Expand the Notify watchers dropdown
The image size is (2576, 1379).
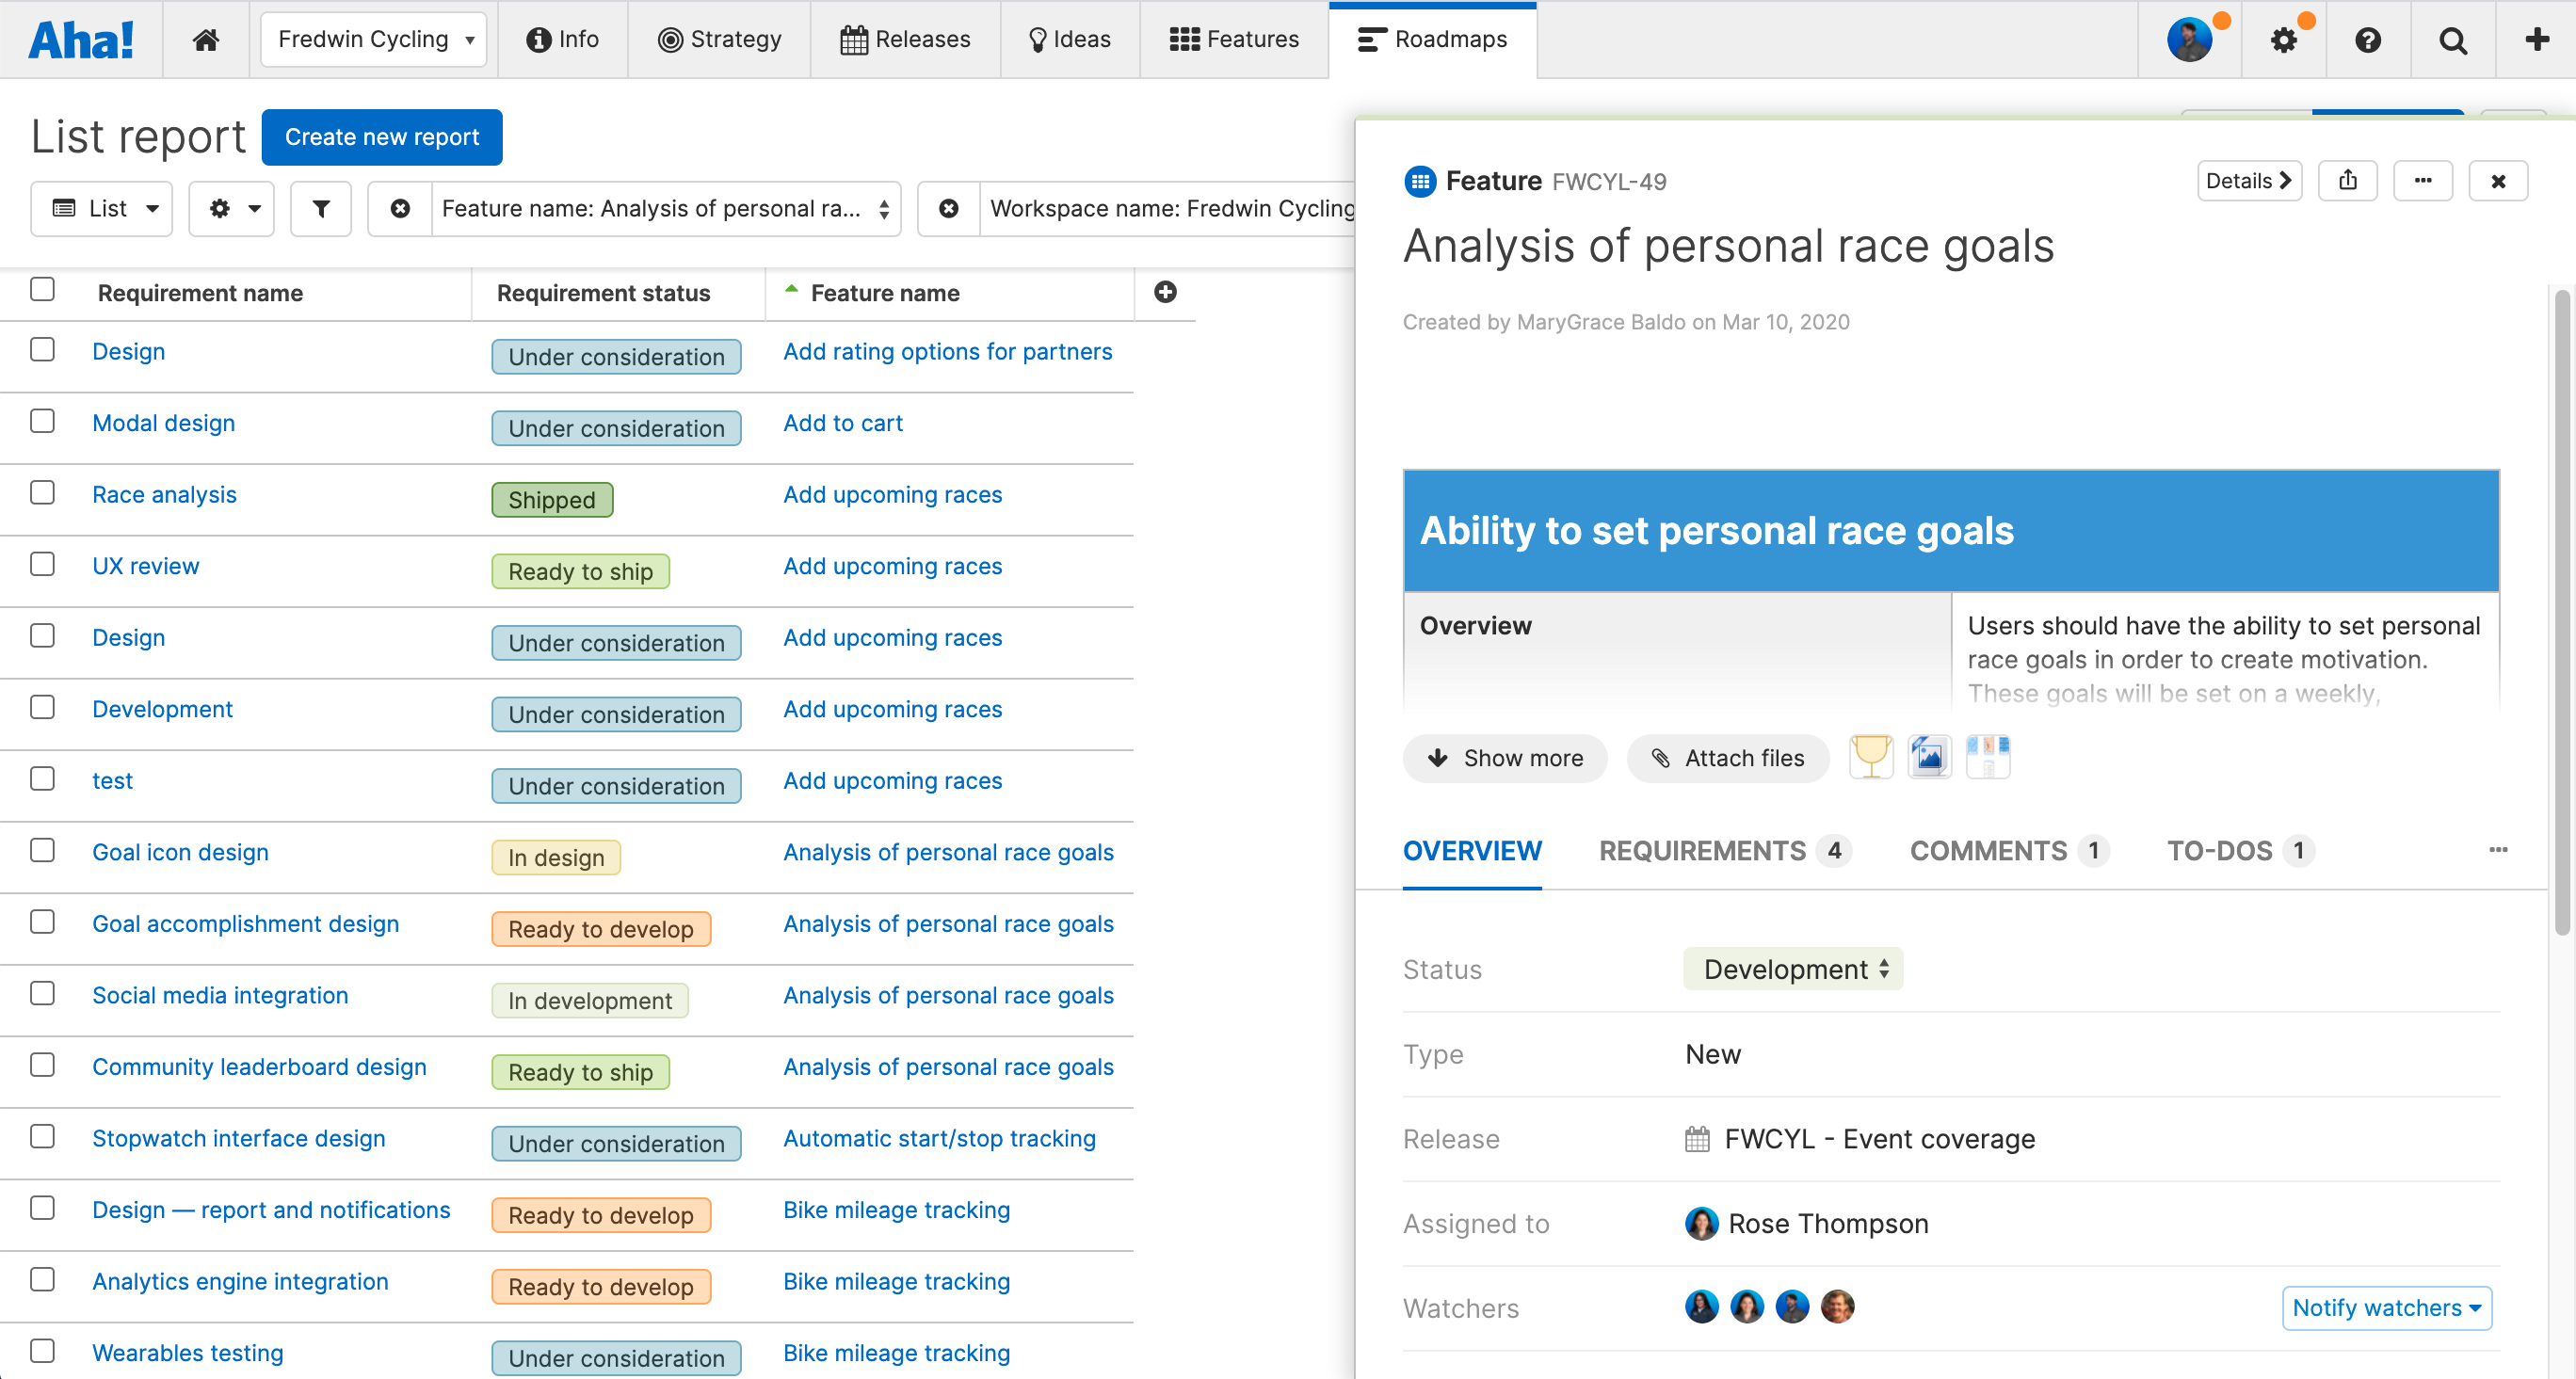[2386, 1308]
